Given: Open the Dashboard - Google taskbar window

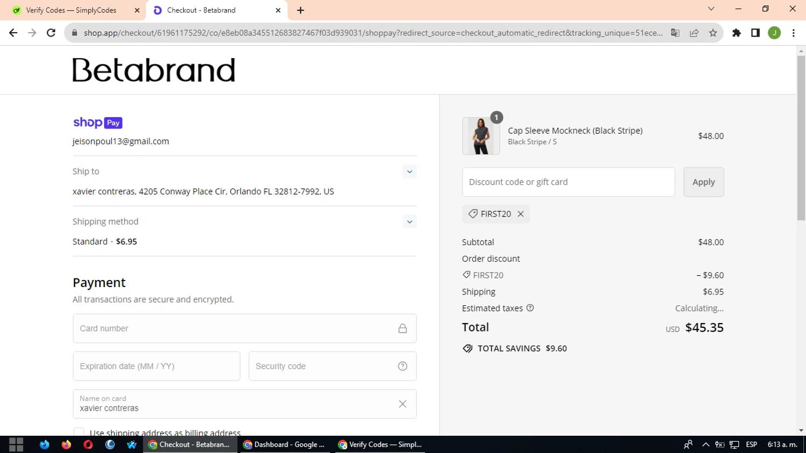Looking at the screenshot, I should click(x=285, y=444).
